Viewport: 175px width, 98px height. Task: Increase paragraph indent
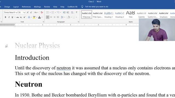pyautogui.click(x=68, y=12)
